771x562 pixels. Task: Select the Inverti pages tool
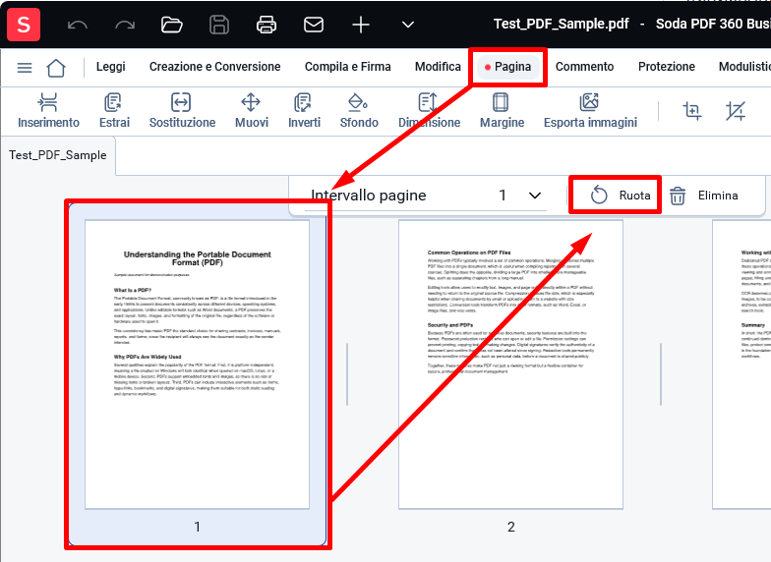tap(304, 111)
